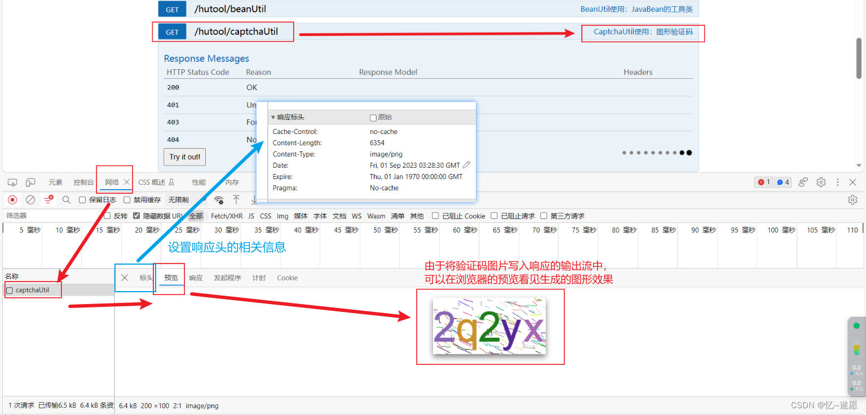Enable 保留日志 checkbox
866x415 pixels.
coord(82,200)
